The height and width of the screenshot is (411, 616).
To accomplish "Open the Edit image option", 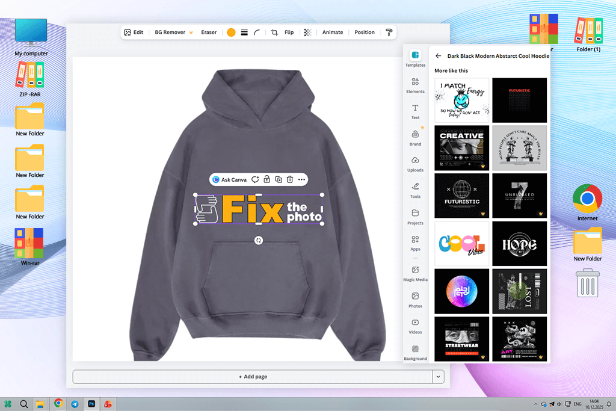I will (134, 32).
